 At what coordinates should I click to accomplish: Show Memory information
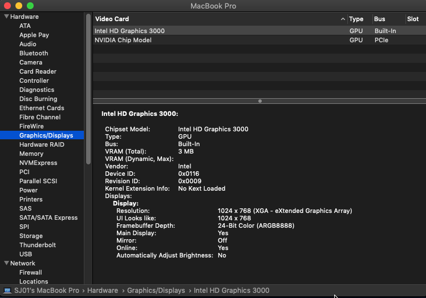(31, 154)
